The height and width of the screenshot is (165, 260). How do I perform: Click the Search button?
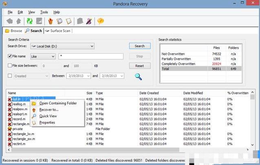(x=140, y=46)
